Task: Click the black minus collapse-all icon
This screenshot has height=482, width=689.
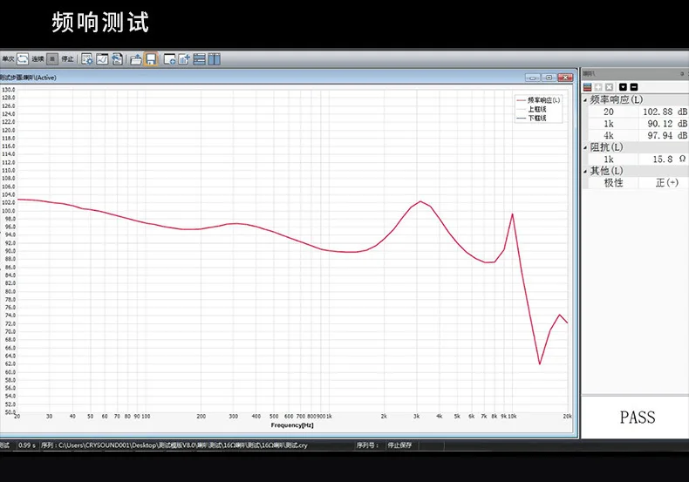Action: [x=634, y=87]
